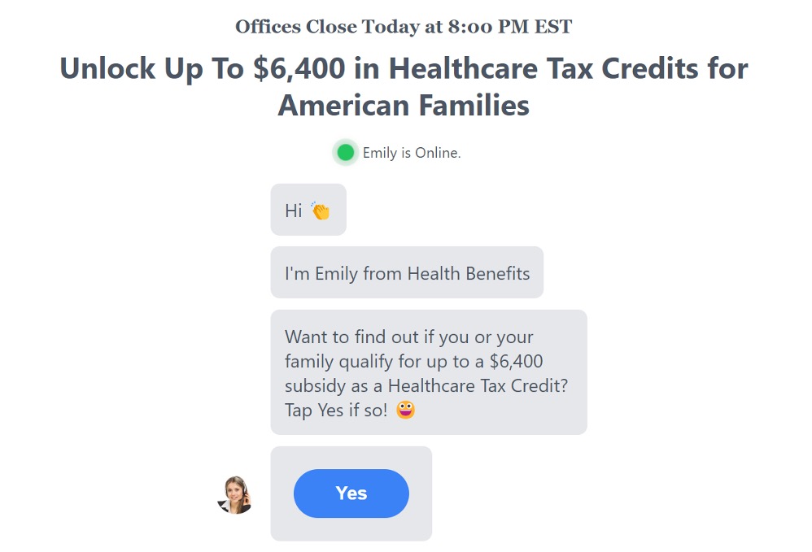
Task: Click Emily's agent avatar photo
Action: [235, 494]
